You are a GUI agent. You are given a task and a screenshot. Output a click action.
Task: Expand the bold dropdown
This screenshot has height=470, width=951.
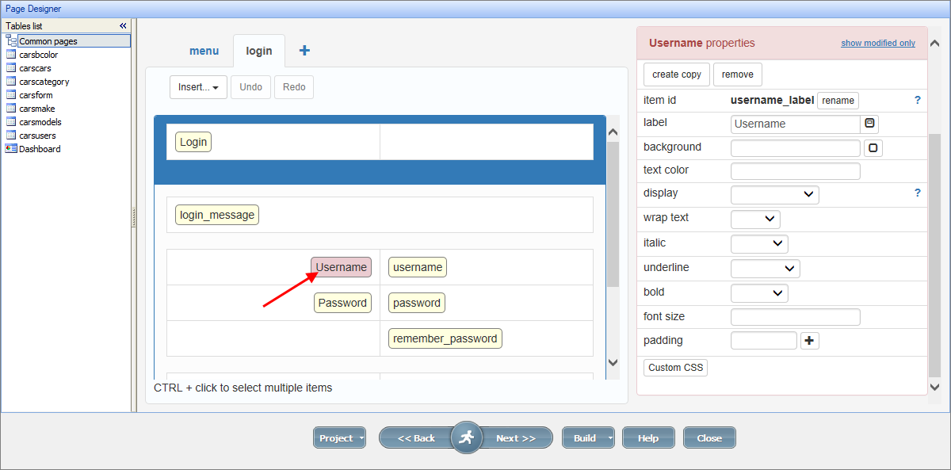759,293
